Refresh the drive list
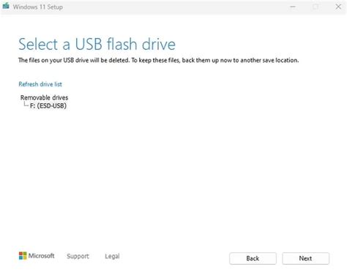The image size is (347, 275). pyautogui.click(x=40, y=84)
